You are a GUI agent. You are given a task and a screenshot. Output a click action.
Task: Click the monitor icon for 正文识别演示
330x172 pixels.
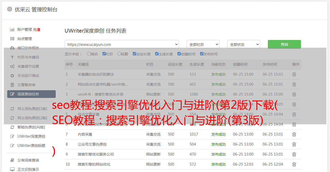[x=12, y=169]
